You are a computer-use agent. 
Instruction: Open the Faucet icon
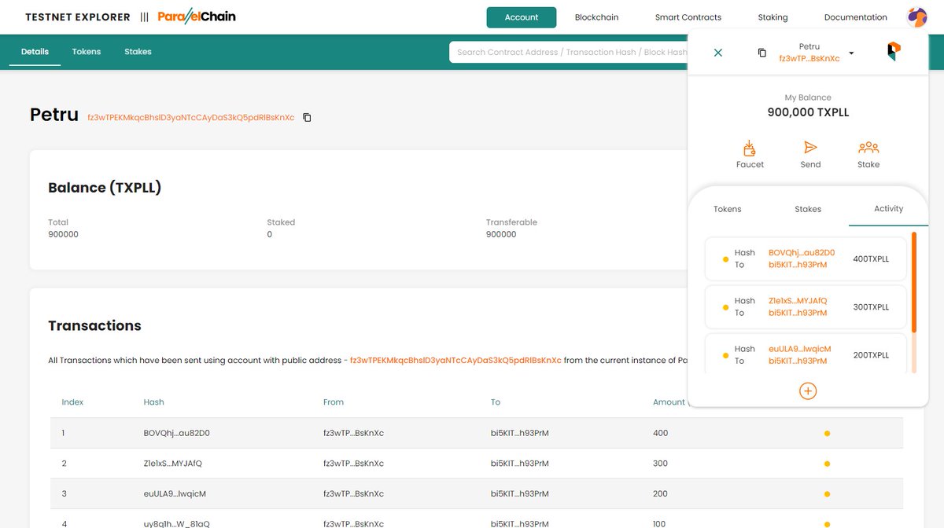[x=750, y=148]
